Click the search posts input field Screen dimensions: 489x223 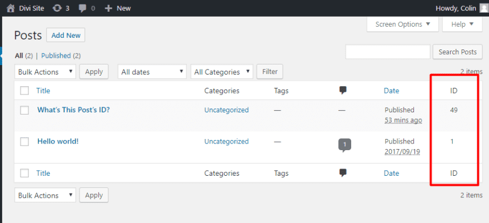click(388, 52)
